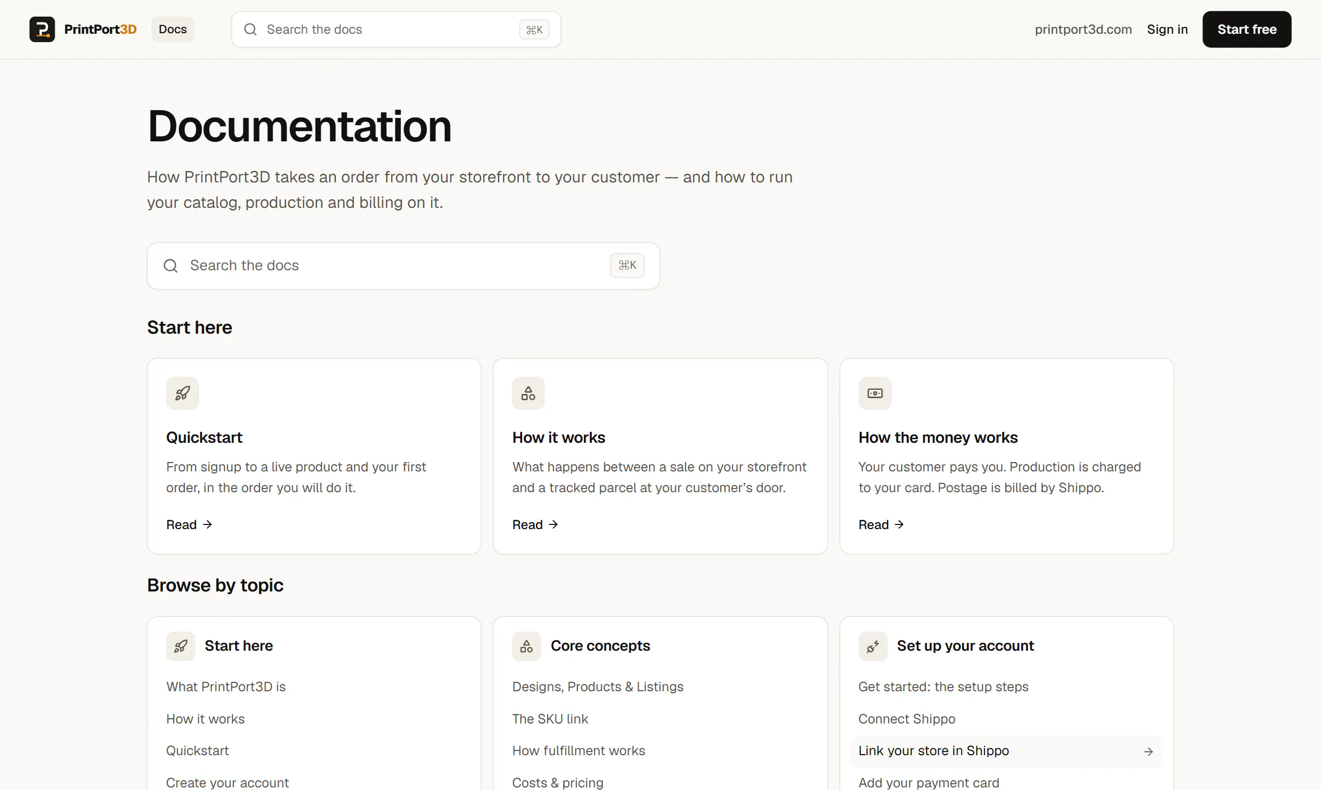The image size is (1321, 790).
Task: Open the Start here topic heading
Action: (239, 646)
